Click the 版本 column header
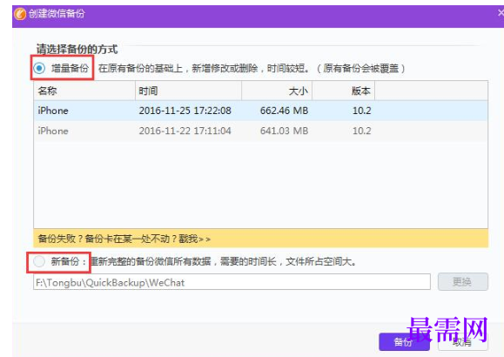 [x=343, y=91]
